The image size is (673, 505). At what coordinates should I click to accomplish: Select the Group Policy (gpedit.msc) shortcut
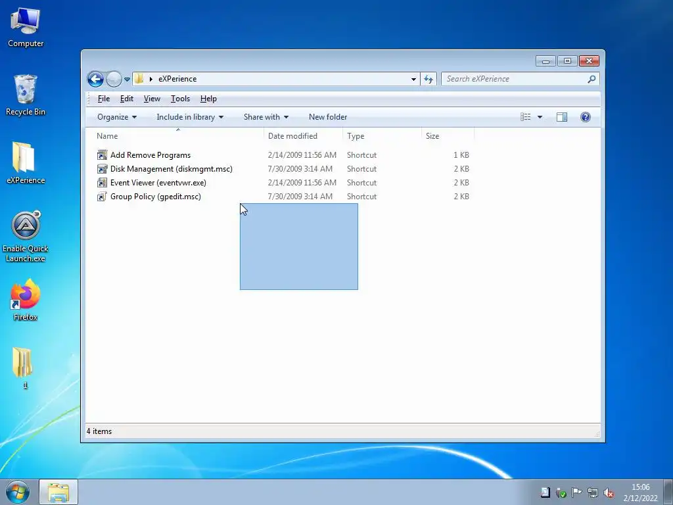point(155,196)
